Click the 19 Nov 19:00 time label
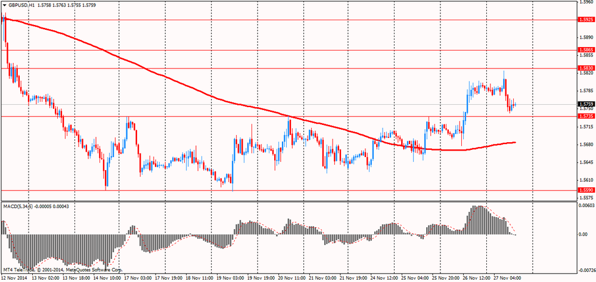This screenshot has height=282, width=596. click(262, 278)
